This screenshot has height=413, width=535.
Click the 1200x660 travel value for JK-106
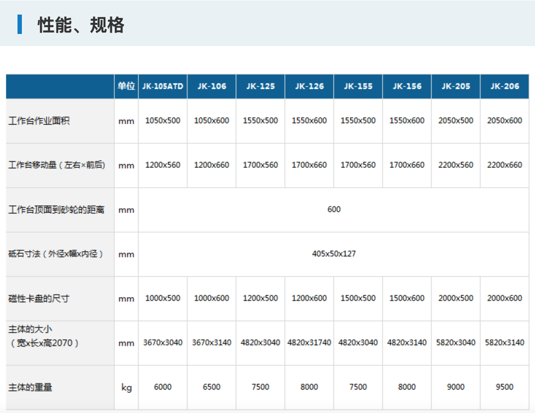[x=211, y=165]
